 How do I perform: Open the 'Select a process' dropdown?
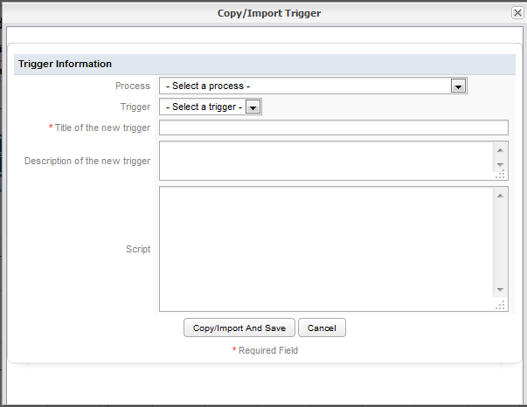(312, 86)
